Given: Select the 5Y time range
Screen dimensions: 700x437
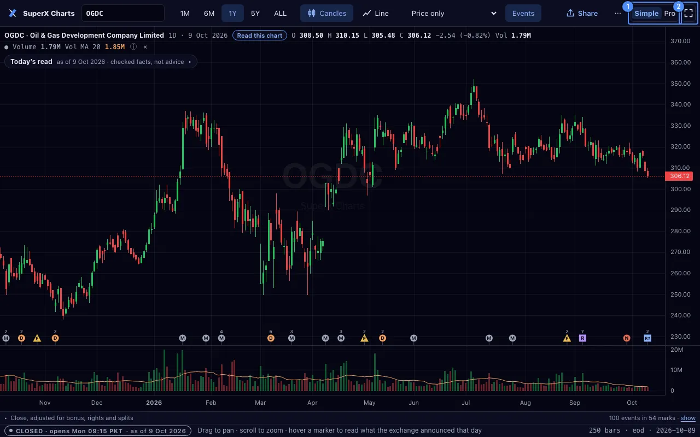Looking at the screenshot, I should click(255, 13).
